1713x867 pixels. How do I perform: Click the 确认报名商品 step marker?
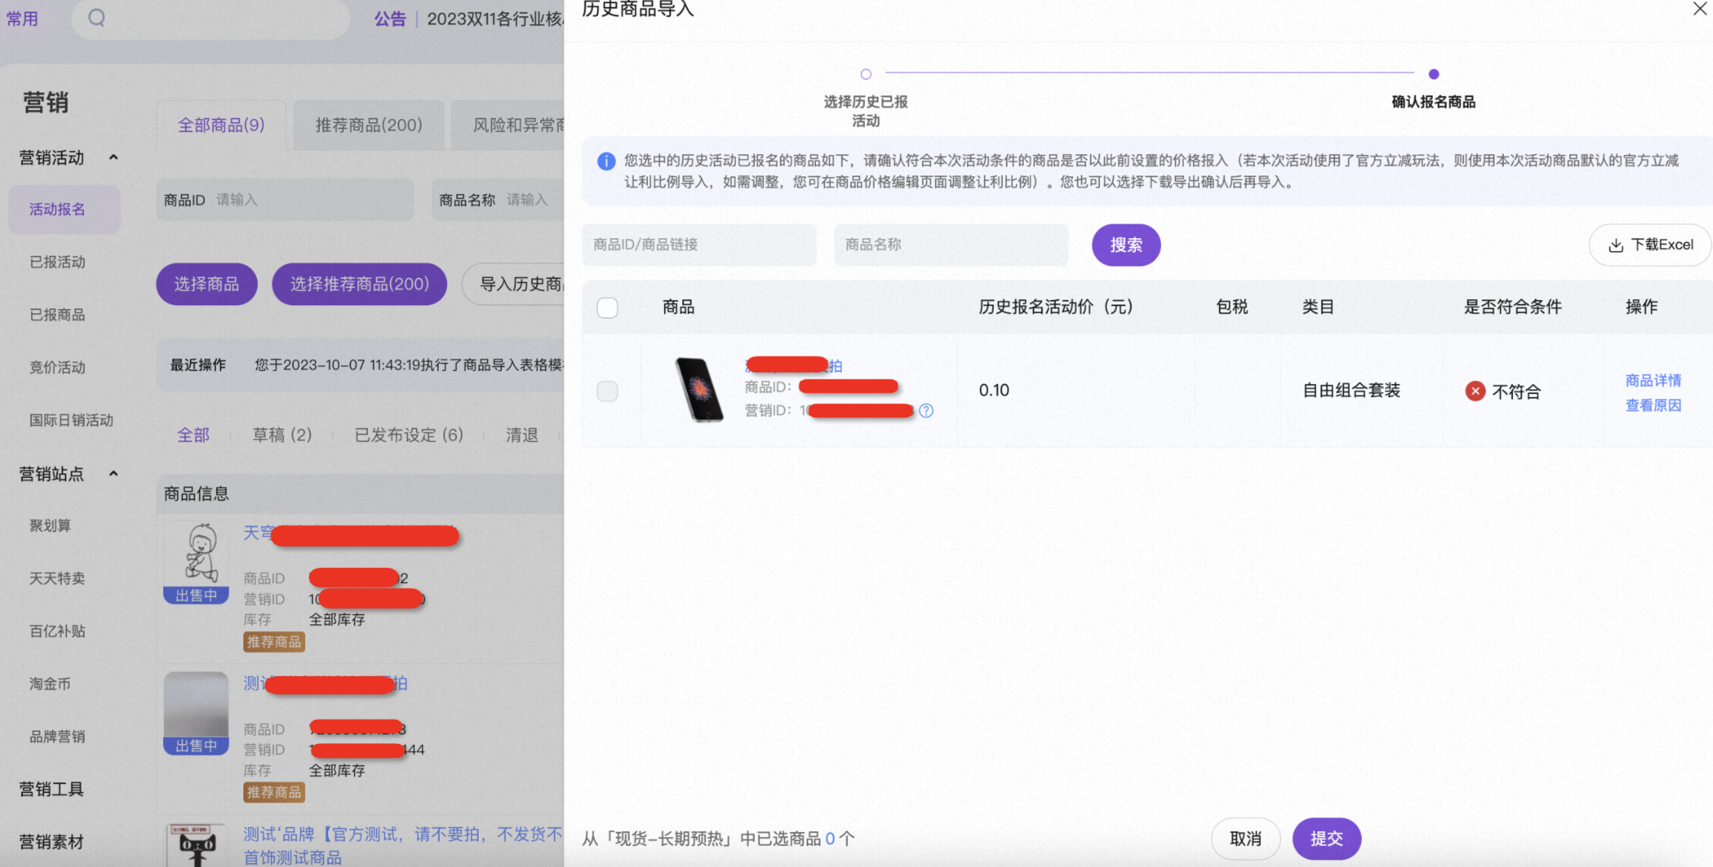click(x=1434, y=74)
